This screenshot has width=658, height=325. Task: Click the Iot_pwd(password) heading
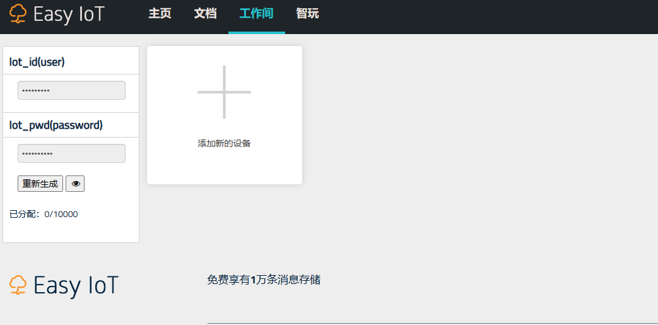coord(56,125)
